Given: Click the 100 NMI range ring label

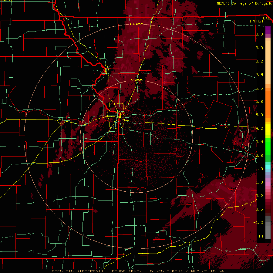Looking at the screenshot, I should pos(136,24).
